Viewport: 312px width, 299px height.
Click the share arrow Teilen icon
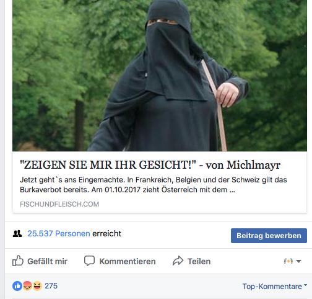(178, 261)
